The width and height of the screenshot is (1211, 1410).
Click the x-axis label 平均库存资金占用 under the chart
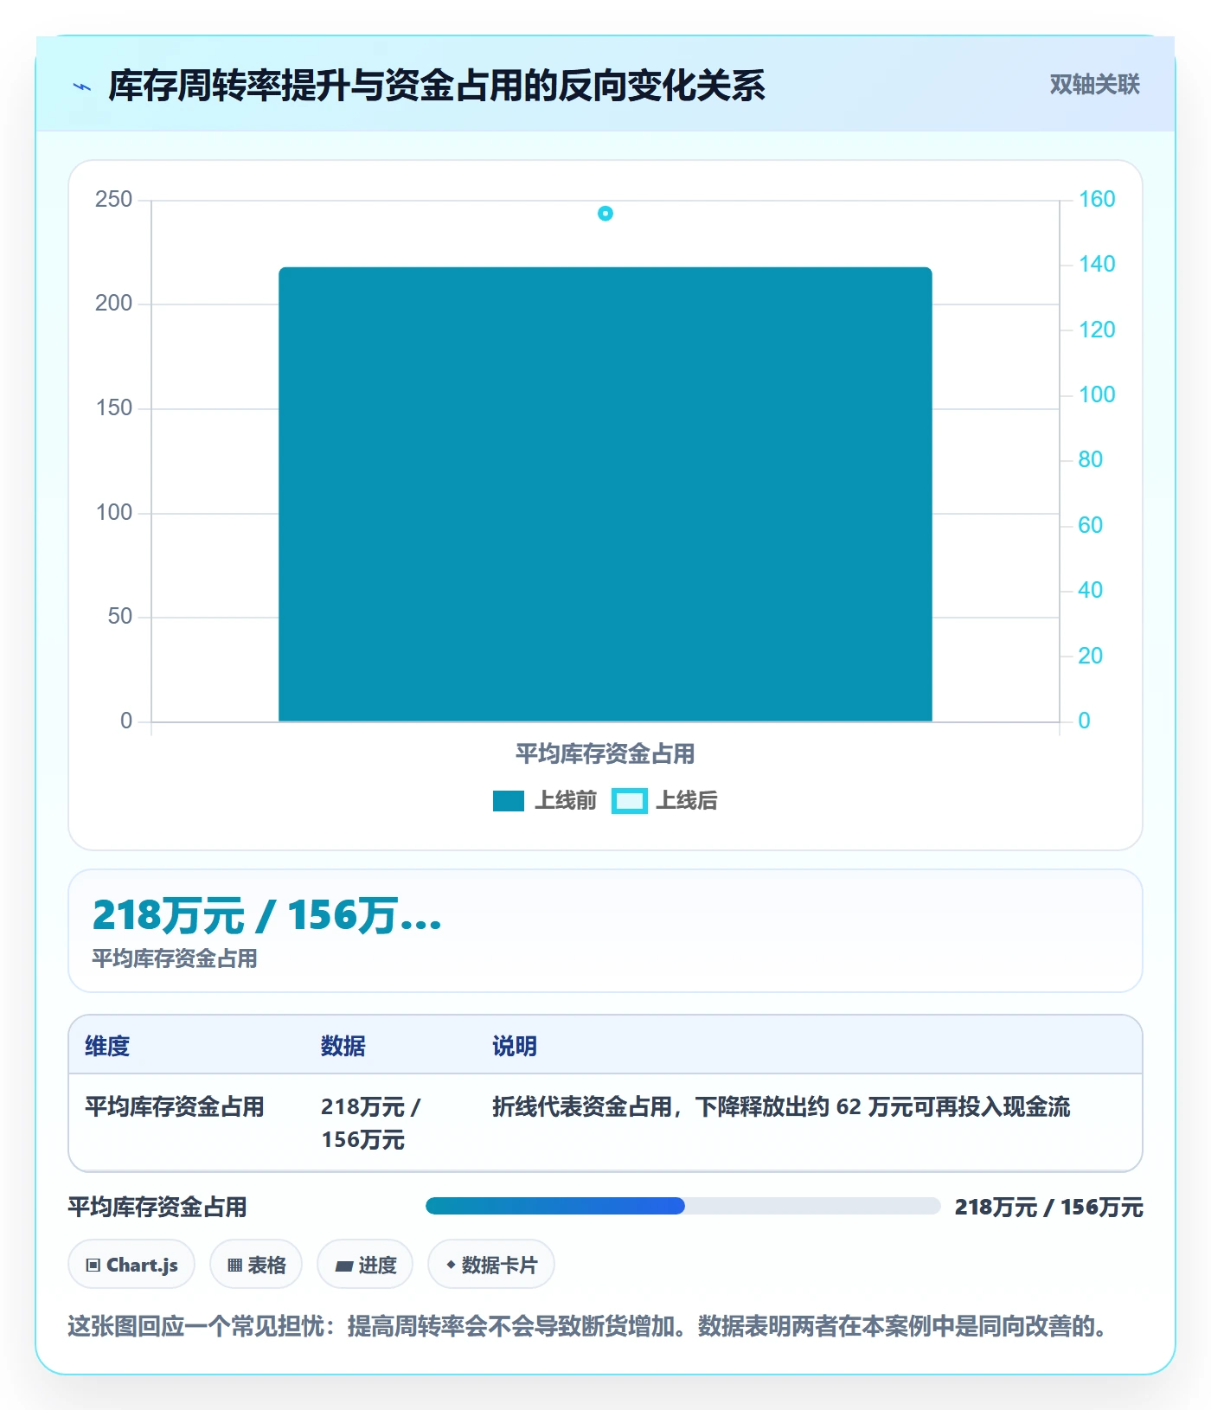coord(605,753)
